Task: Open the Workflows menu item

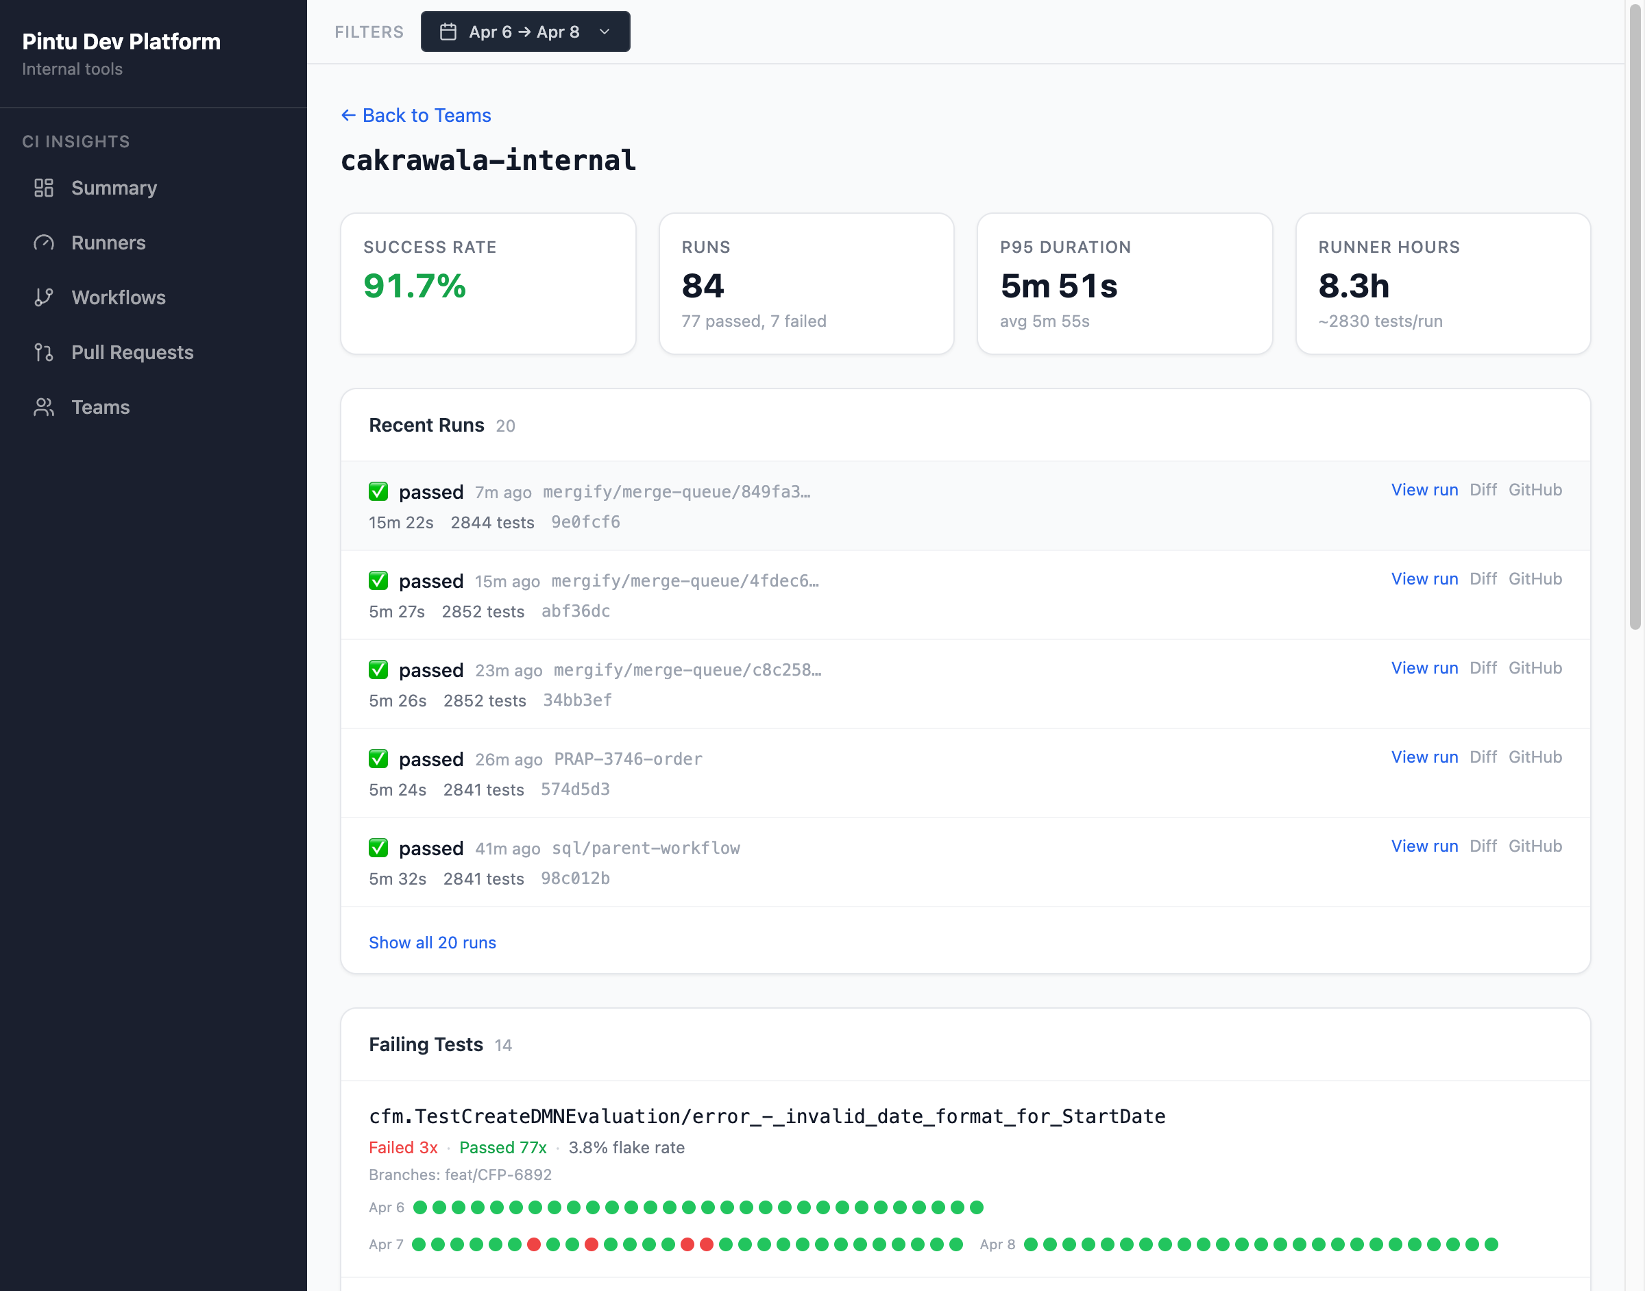Action: coord(118,298)
